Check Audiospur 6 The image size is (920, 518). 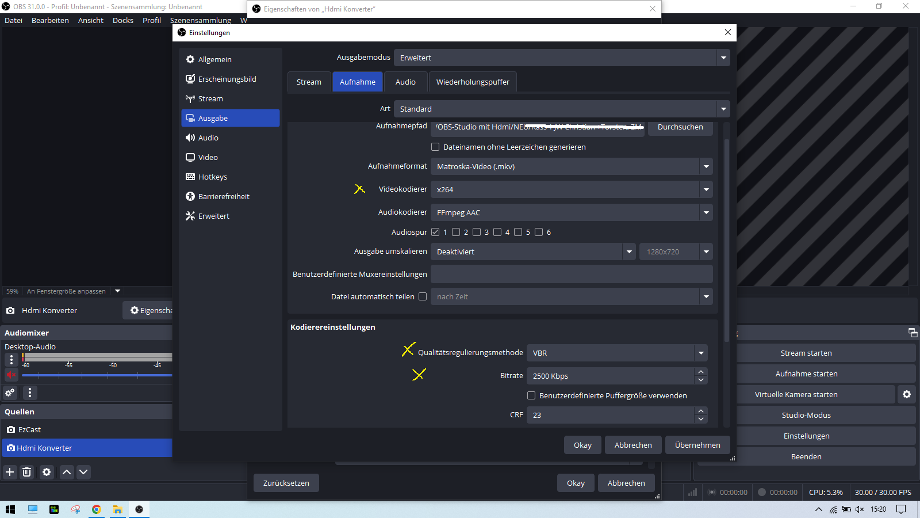coord(539,232)
